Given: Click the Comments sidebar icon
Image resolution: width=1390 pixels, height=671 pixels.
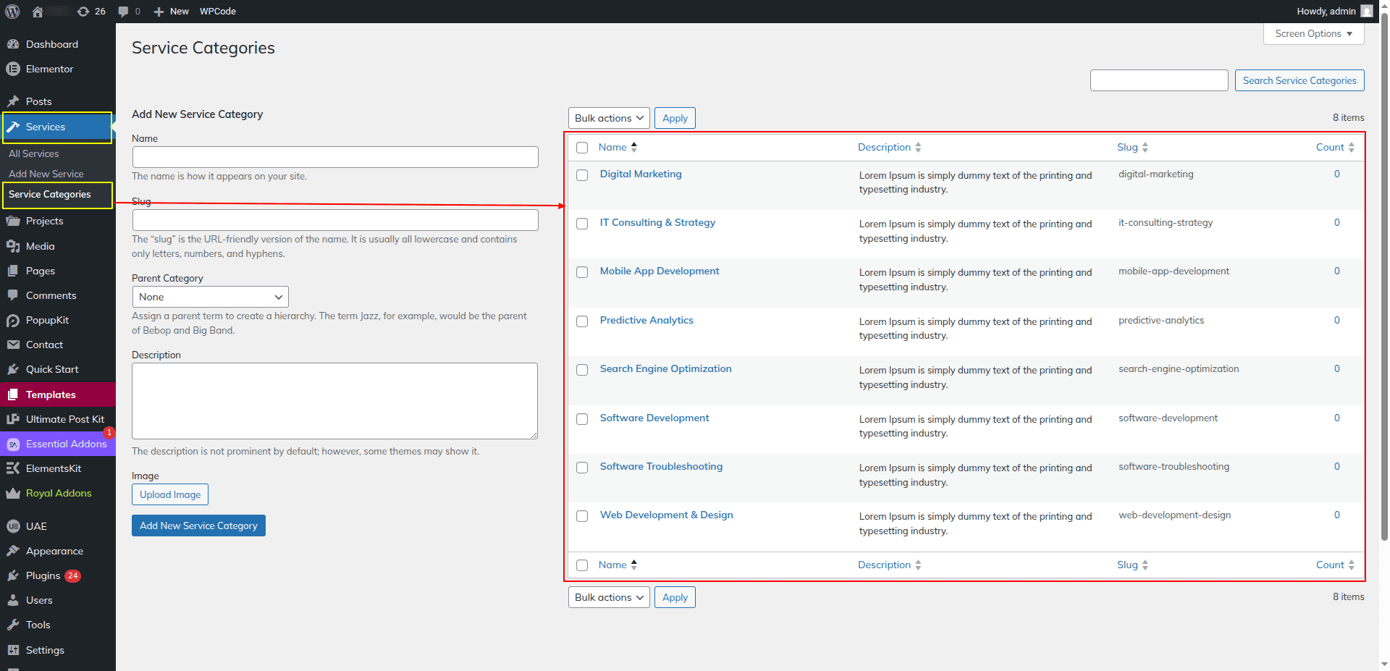Looking at the screenshot, I should [13, 295].
